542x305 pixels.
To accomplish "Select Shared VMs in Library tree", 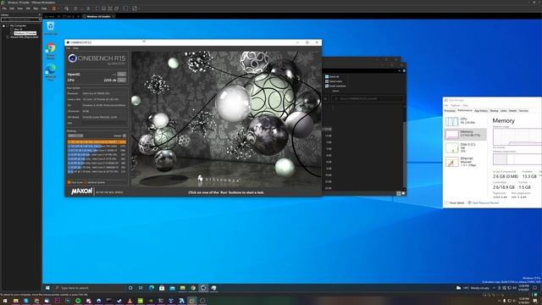I will (25, 37).
